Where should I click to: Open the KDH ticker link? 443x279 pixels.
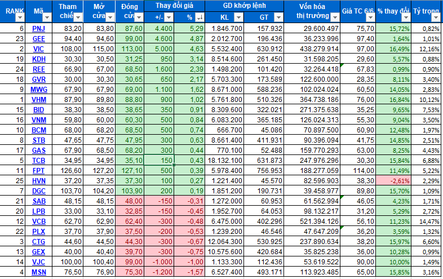click(39, 59)
